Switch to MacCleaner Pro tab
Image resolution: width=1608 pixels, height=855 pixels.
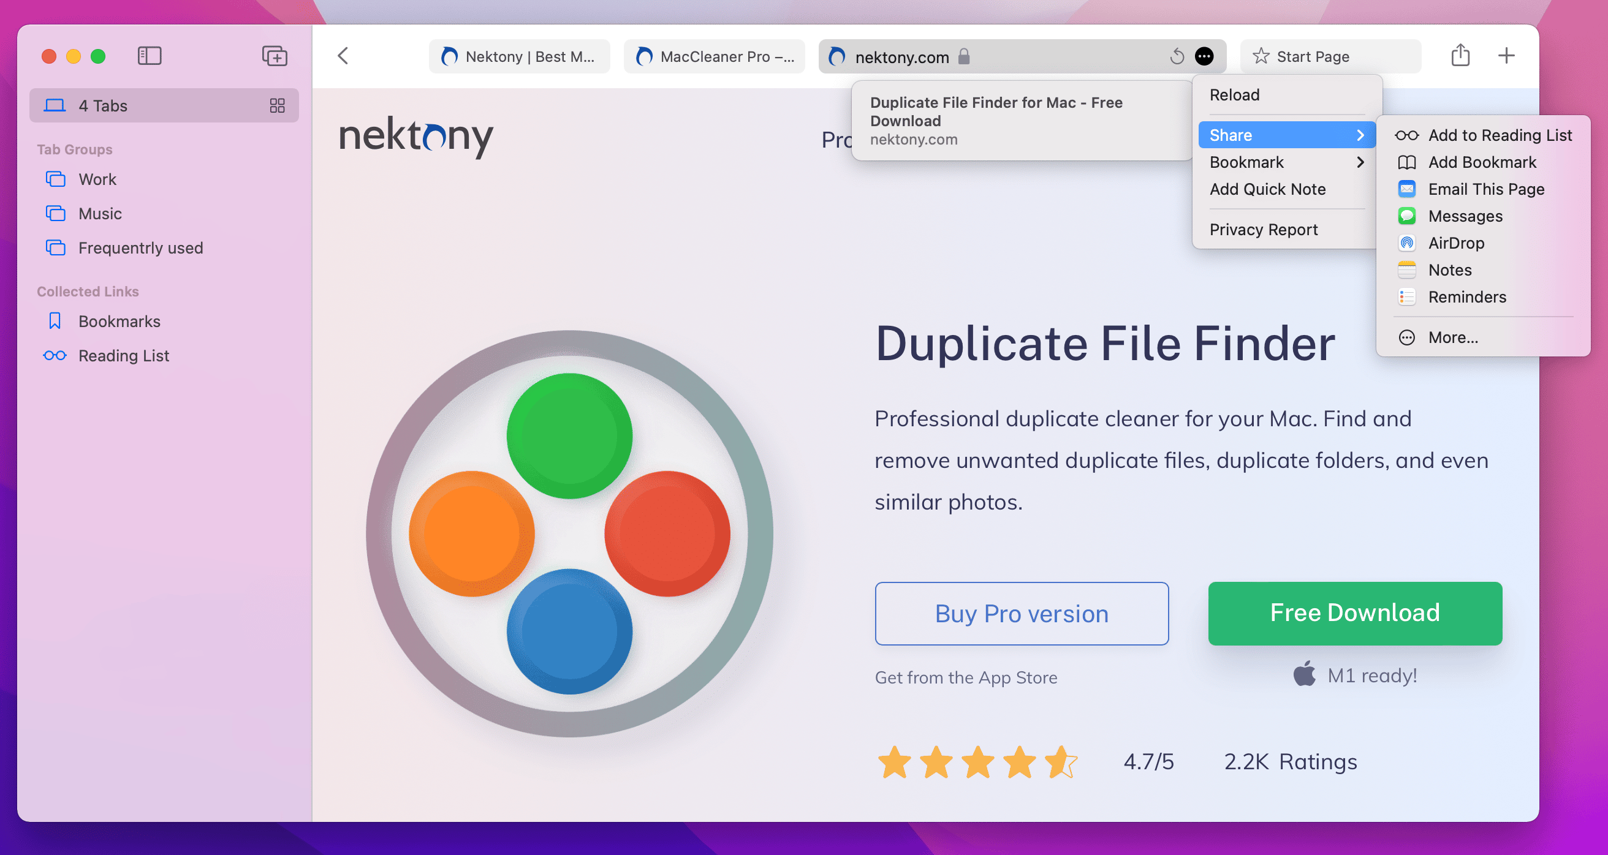(714, 56)
